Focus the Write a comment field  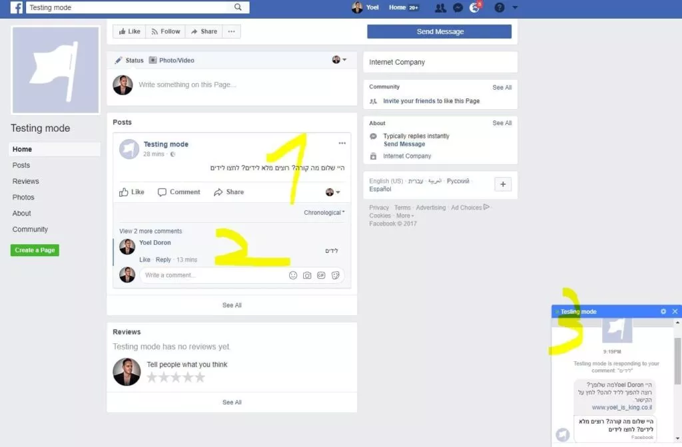tap(213, 275)
